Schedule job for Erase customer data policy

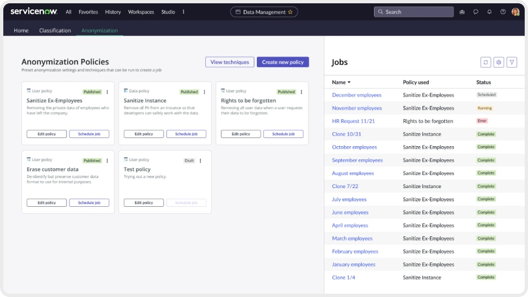coord(89,203)
